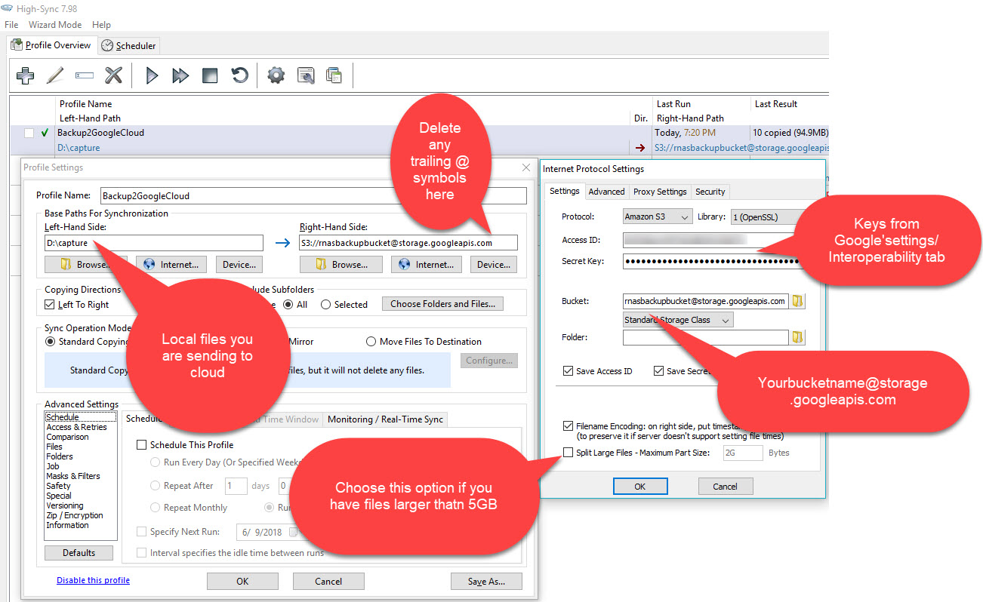Viewport: 983px width, 602px height.
Task: Open the Help menu
Action: 101,25
